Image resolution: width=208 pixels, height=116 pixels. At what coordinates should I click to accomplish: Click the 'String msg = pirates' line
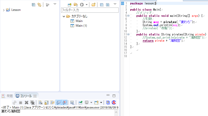(169, 22)
